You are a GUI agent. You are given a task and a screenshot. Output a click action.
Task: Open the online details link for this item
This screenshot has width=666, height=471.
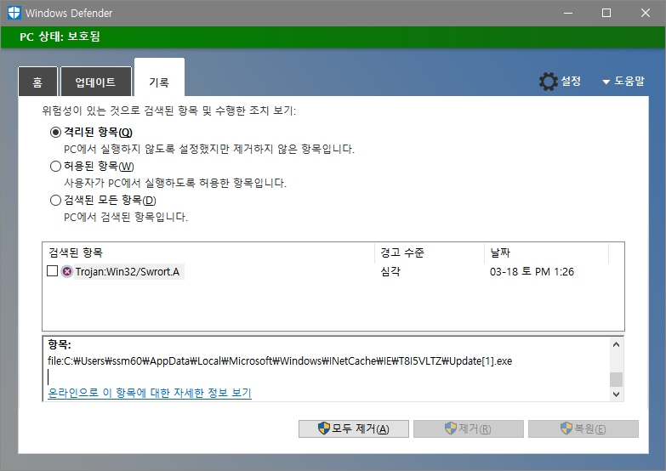pos(150,393)
